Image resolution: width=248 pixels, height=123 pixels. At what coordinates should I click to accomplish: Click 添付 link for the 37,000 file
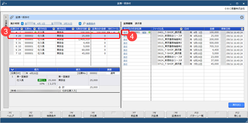click(x=125, y=61)
